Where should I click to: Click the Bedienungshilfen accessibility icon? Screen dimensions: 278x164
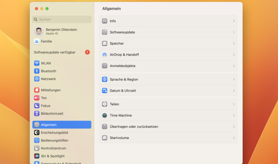click(x=37, y=140)
